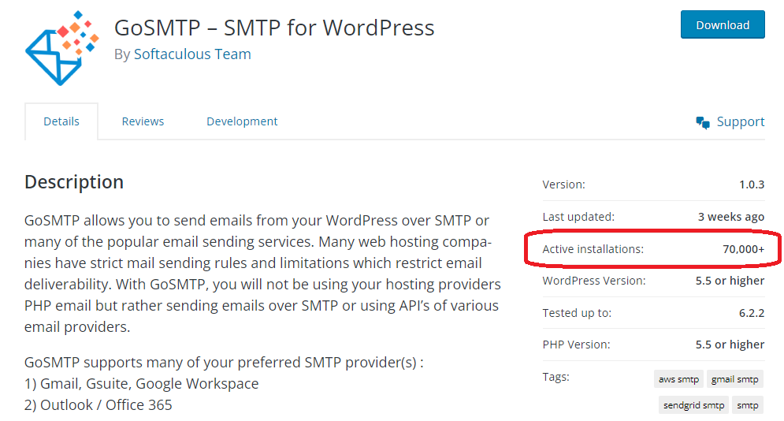Click the 'WordPress Version:' label
Image resolution: width=784 pixels, height=421 pixels.
point(594,281)
